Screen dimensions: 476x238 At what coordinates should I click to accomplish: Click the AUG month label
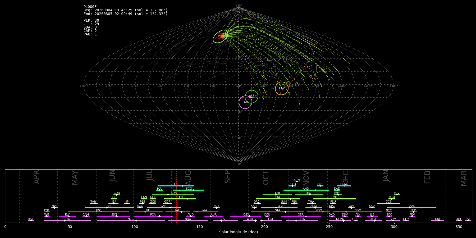(188, 178)
